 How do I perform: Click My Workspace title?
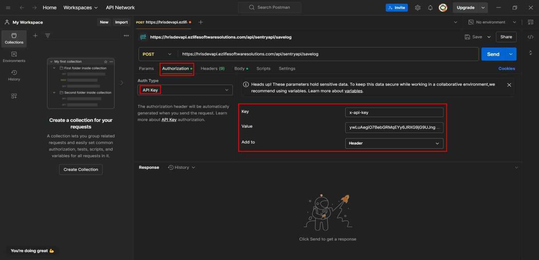(x=28, y=22)
